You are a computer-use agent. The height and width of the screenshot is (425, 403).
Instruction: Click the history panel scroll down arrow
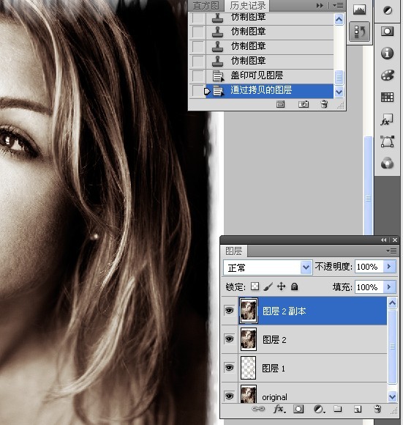pyautogui.click(x=339, y=92)
